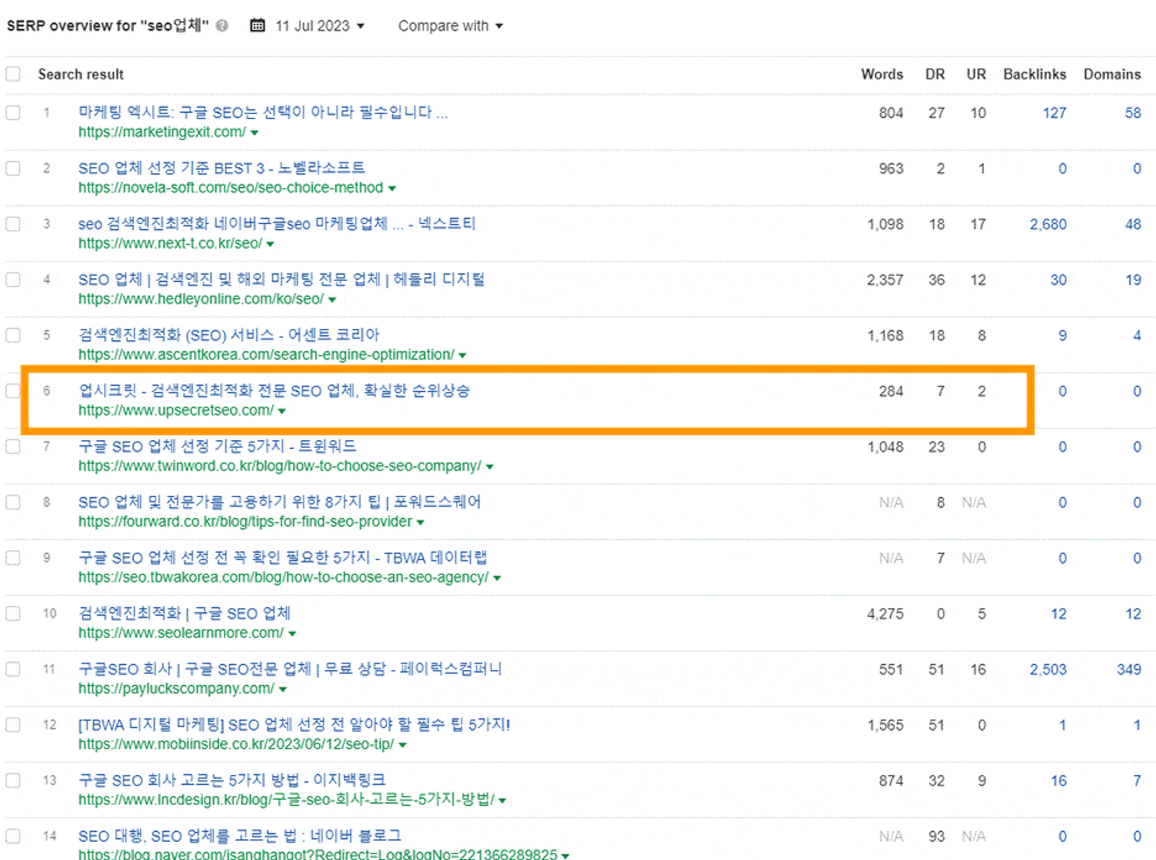
Task: Visit the https://www.upsecretseo.com/ URL link
Action: (176, 410)
